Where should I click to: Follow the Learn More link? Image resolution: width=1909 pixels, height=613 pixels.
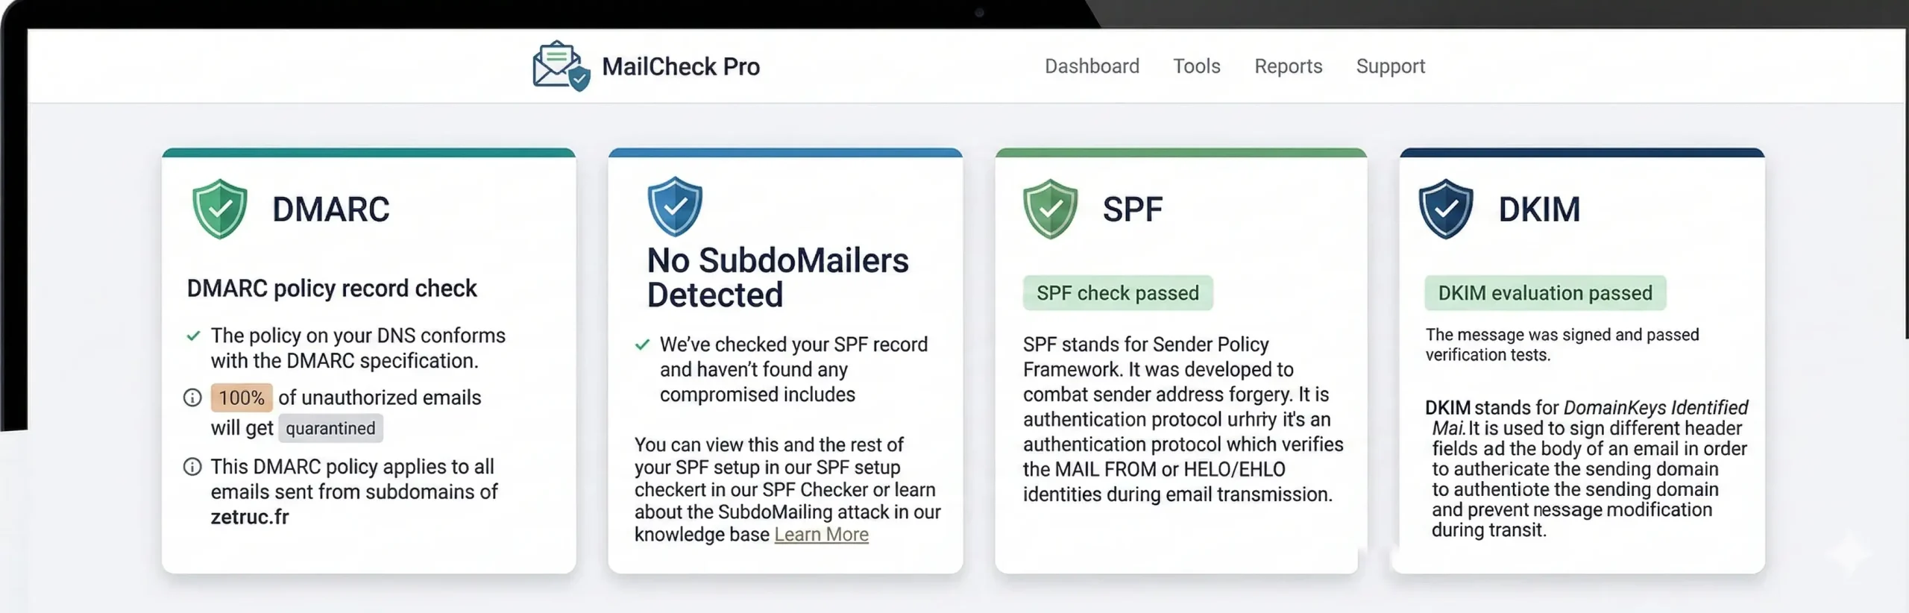tap(821, 535)
